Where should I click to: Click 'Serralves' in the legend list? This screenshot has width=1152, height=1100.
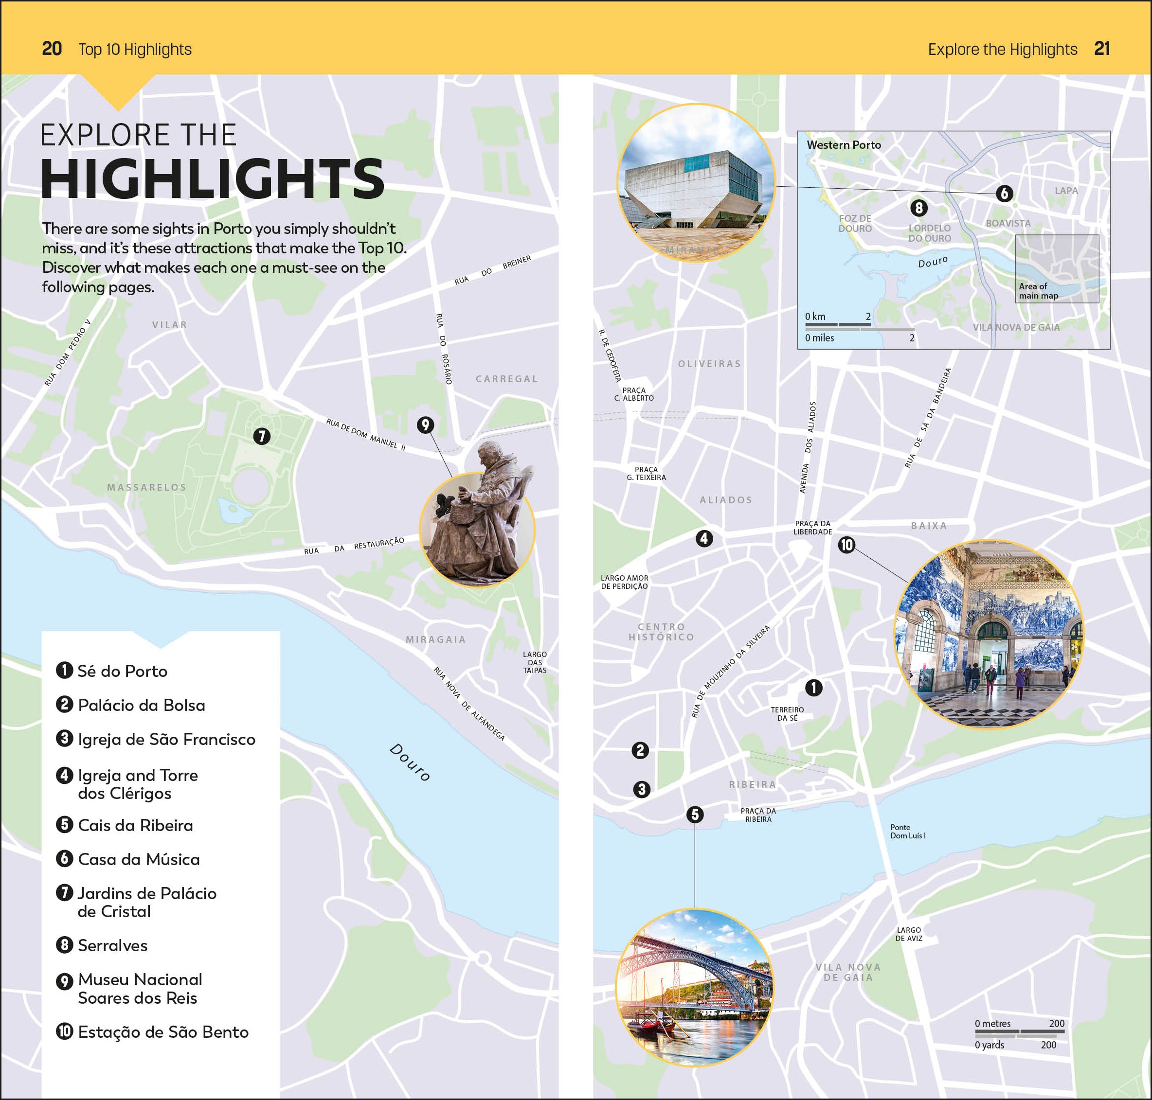[x=112, y=945]
